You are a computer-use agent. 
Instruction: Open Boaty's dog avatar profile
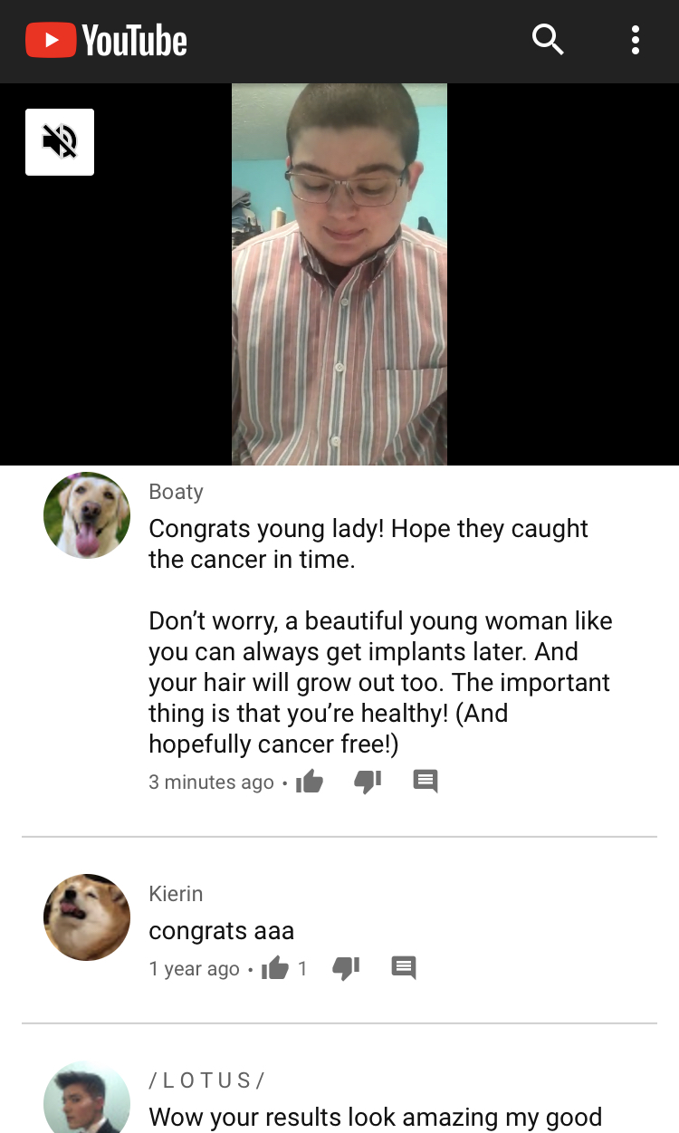pos(87,515)
